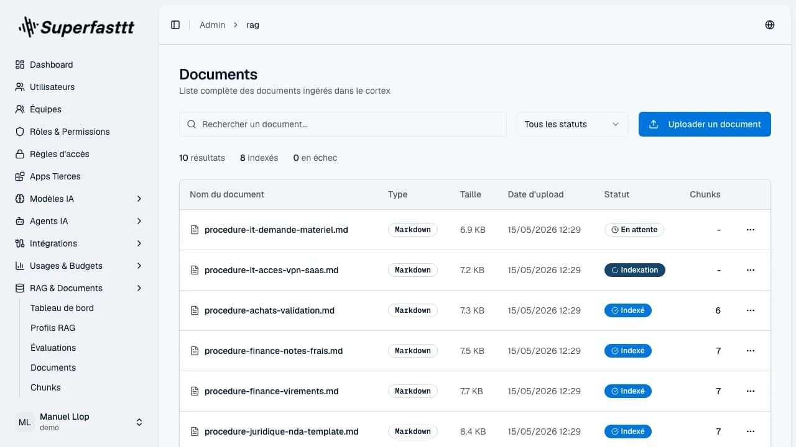The width and height of the screenshot is (796, 447).
Task: Click Indexé badge for procedure-finance-virements.md
Action: click(x=628, y=391)
